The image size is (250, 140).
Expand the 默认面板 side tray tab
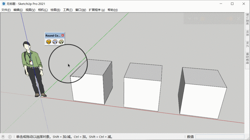coord(247,19)
